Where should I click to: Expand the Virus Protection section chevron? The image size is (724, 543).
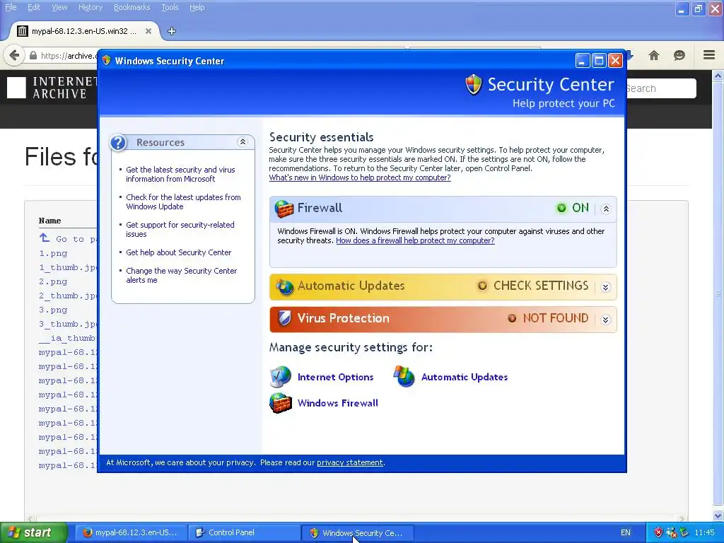(x=606, y=320)
